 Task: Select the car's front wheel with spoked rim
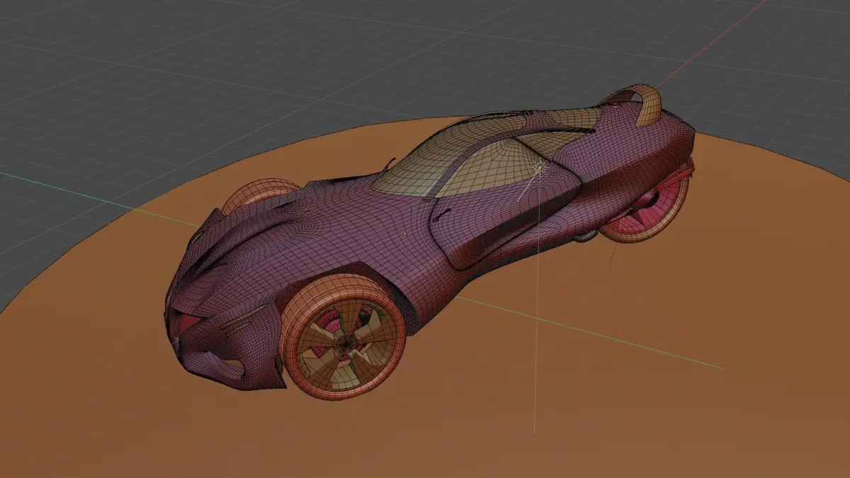coord(344,337)
